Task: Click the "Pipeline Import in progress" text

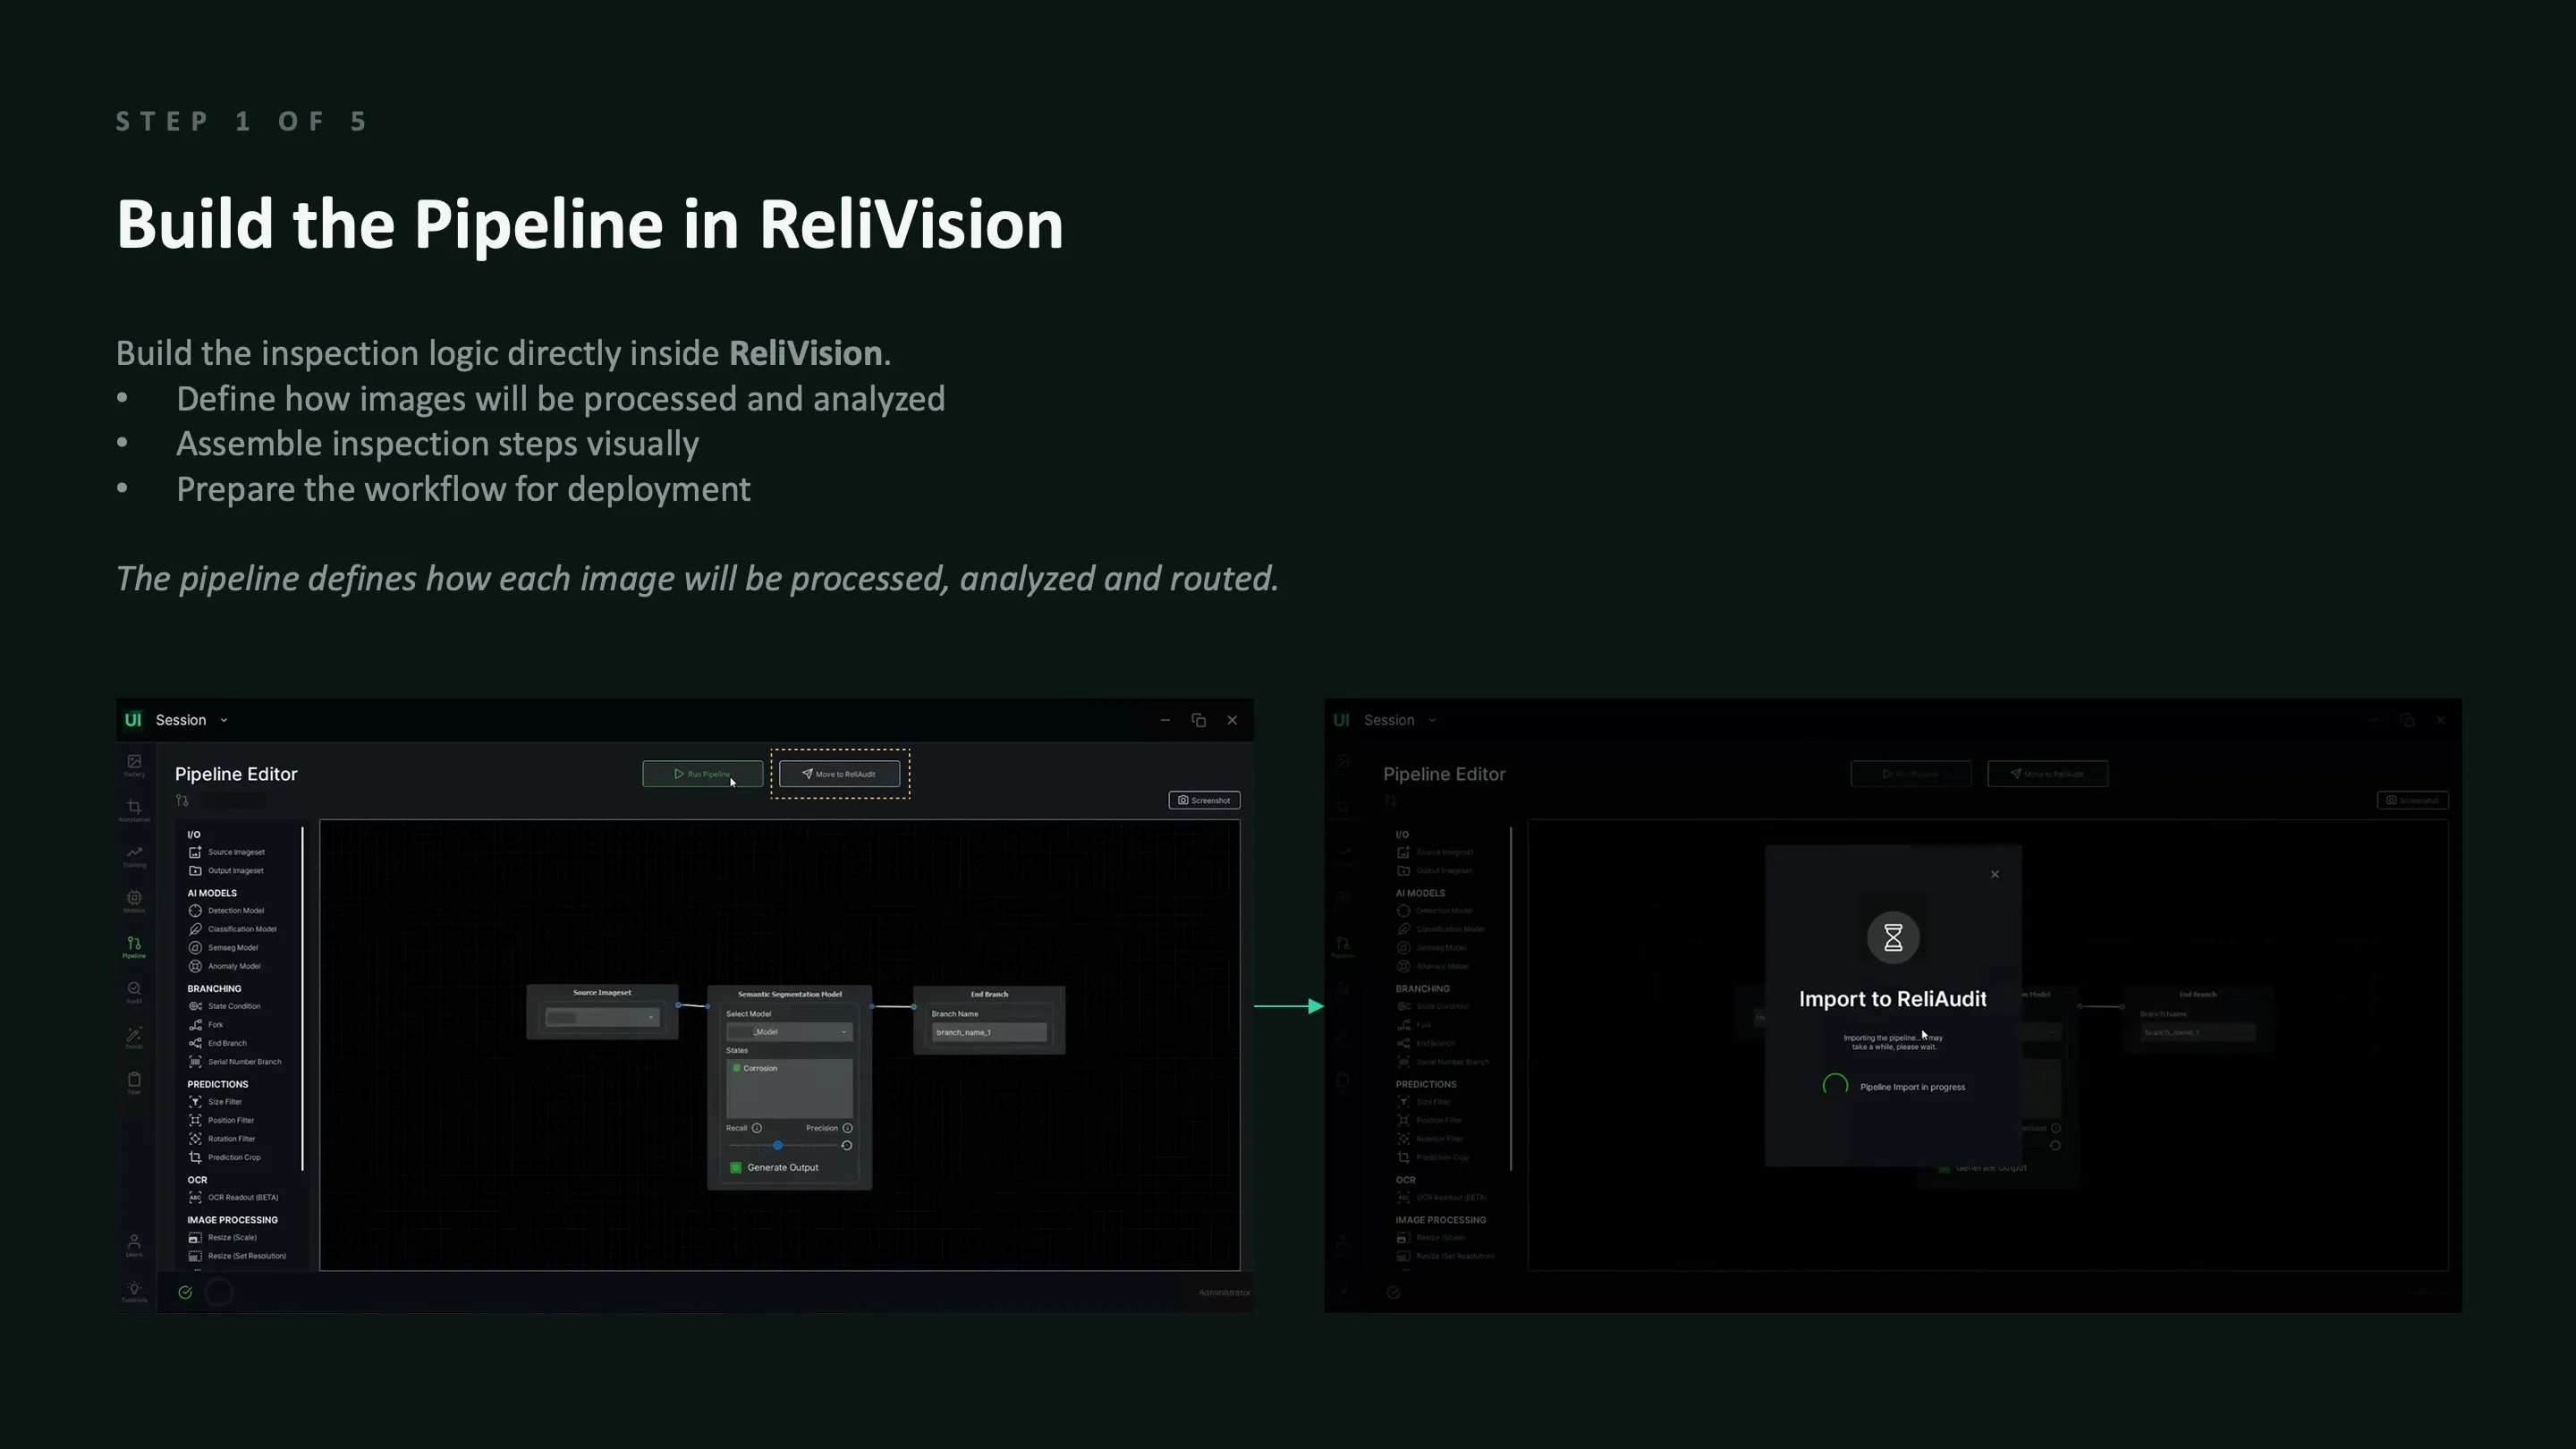Action: point(1913,1087)
